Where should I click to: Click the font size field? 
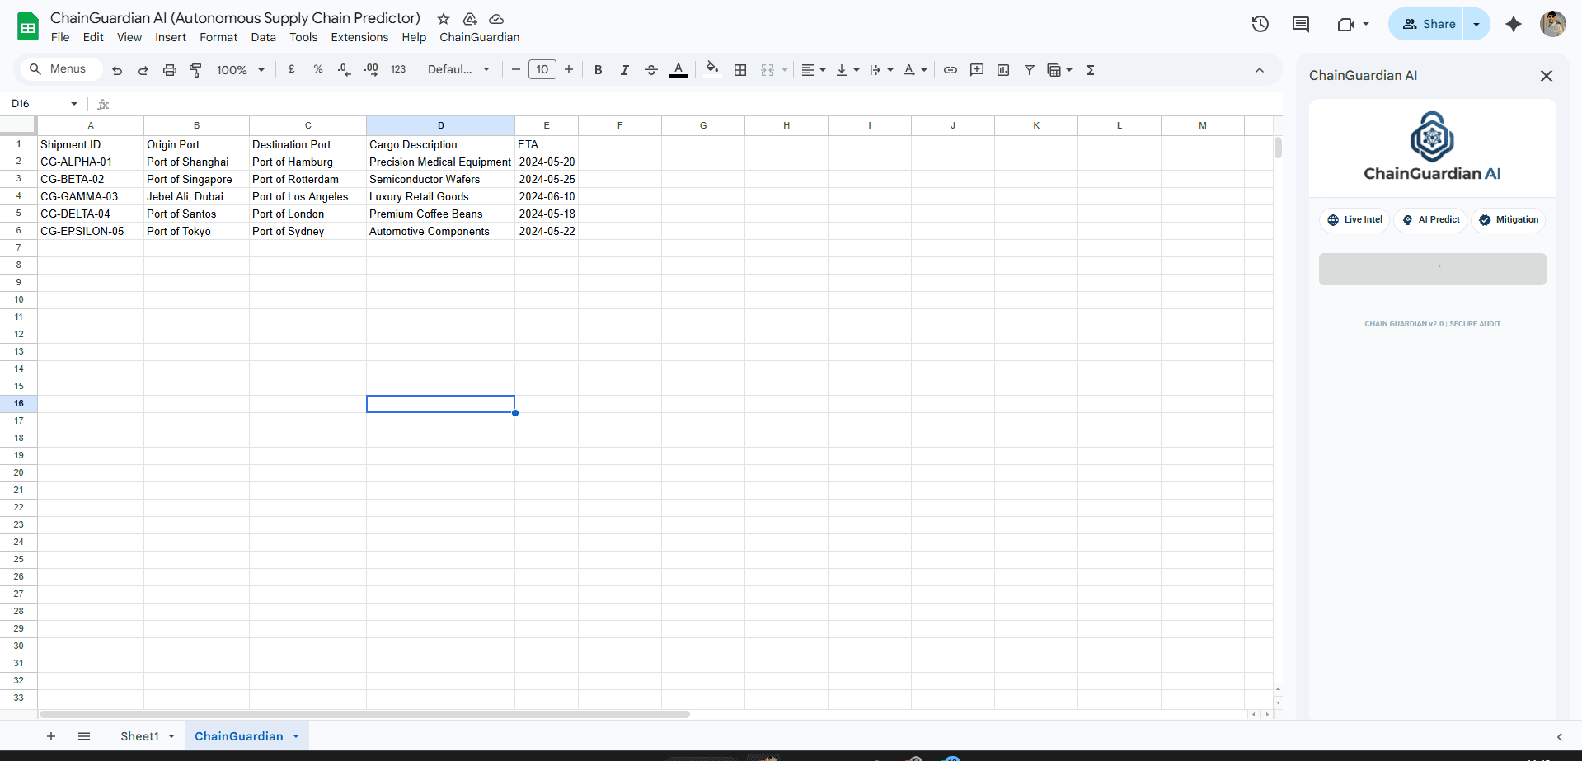[542, 70]
